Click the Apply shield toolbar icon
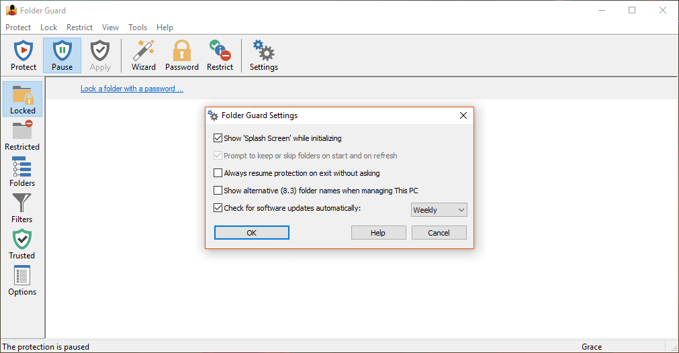The image size is (679, 353). (x=100, y=56)
